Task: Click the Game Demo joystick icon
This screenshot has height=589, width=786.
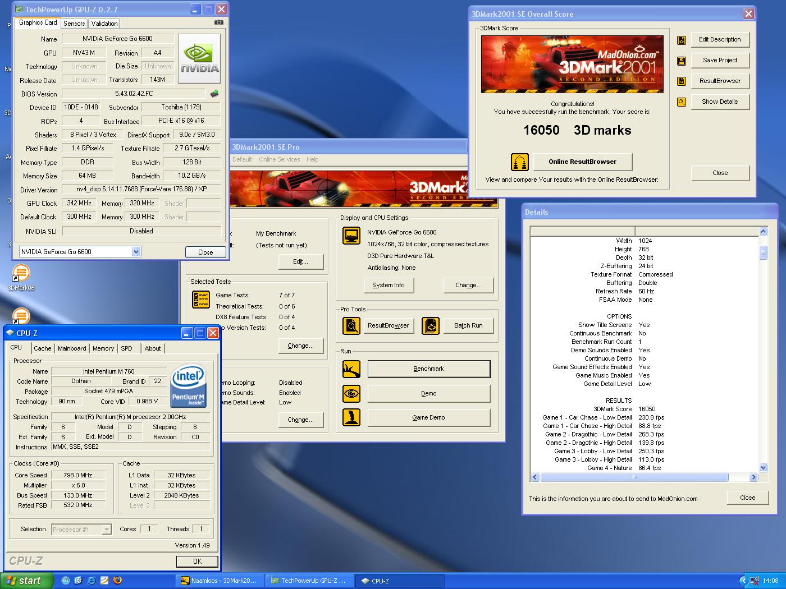Action: click(x=351, y=417)
